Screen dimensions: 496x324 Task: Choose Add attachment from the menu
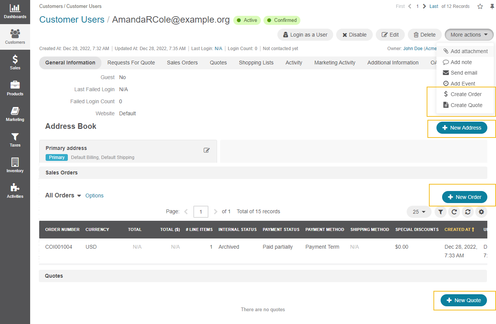click(x=465, y=51)
